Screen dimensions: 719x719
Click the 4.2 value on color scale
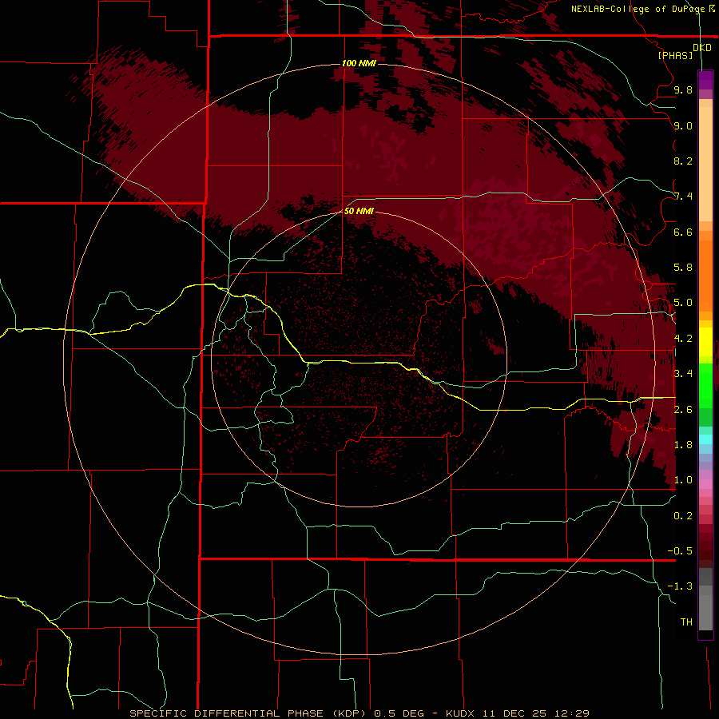pos(683,339)
